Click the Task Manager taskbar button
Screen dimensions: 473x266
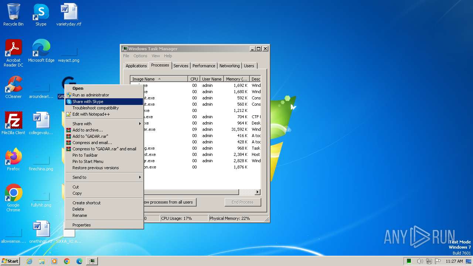pos(92,261)
